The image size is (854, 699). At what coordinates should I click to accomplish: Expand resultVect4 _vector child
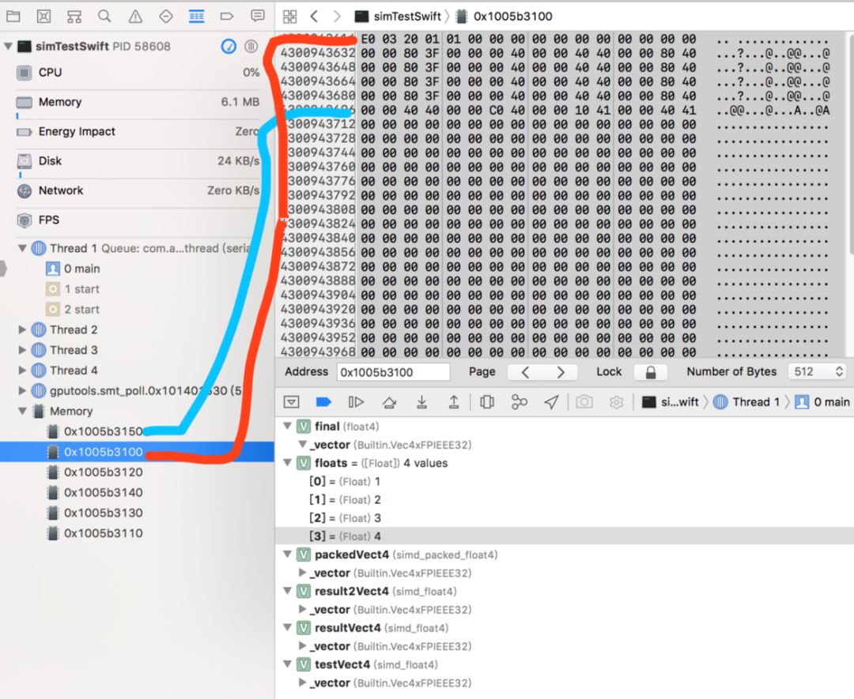click(x=302, y=646)
